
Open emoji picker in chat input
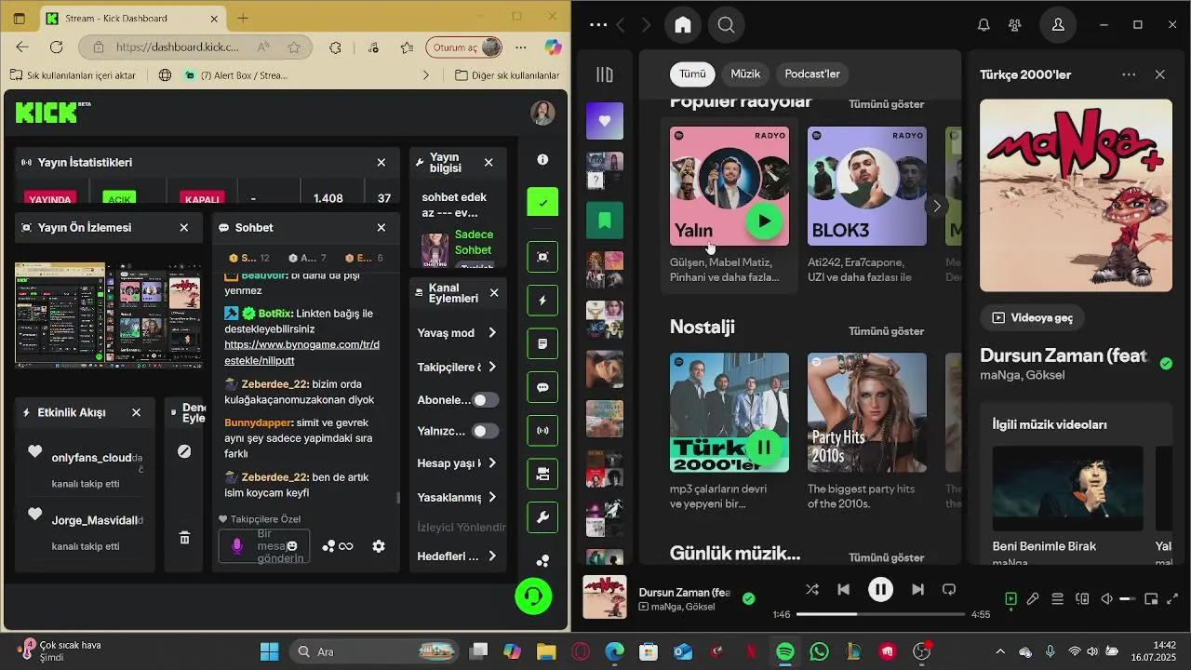tap(292, 546)
